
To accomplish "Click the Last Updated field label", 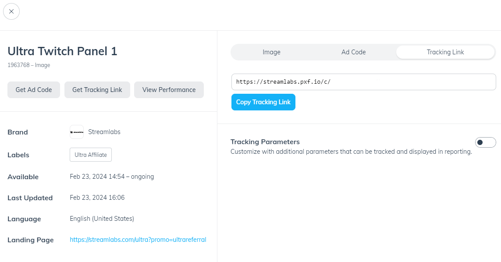I will pos(30,198).
